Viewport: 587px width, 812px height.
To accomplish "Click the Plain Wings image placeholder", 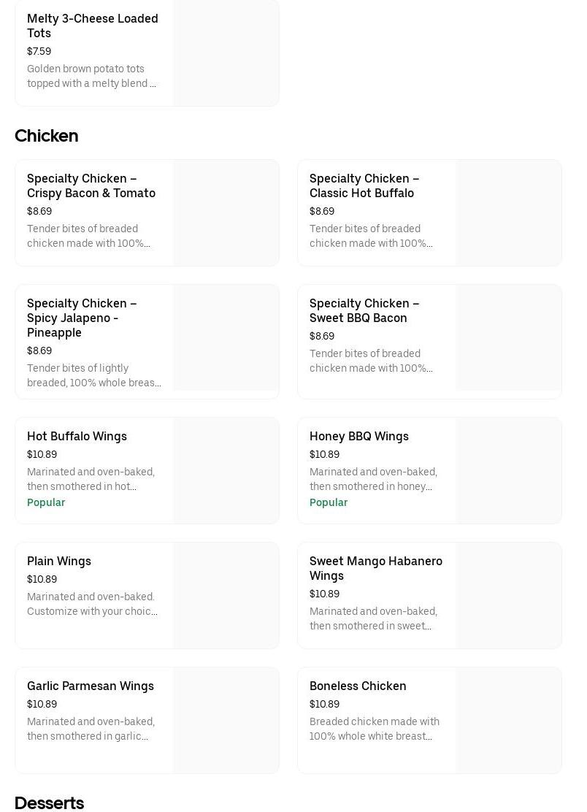I will tap(226, 595).
